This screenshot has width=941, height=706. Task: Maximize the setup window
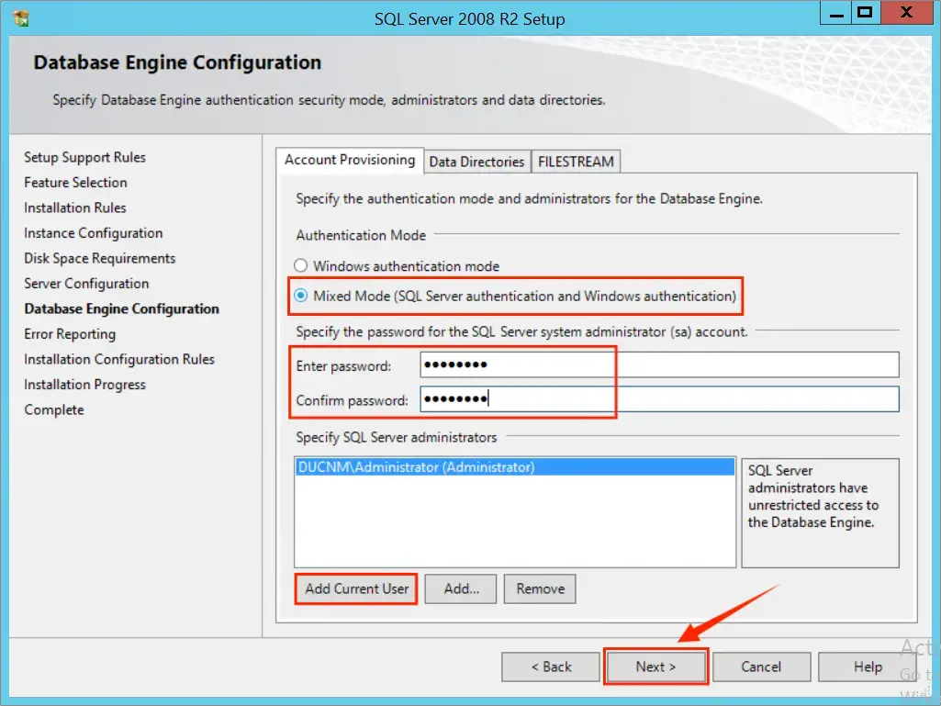(x=864, y=13)
